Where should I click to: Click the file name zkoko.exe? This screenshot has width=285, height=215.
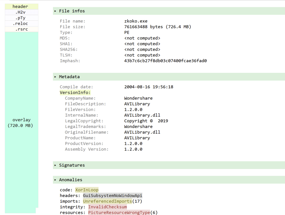[x=136, y=21]
